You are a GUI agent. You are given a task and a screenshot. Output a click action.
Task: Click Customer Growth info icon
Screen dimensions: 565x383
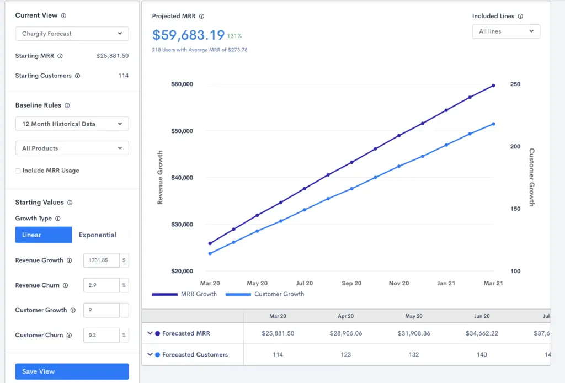click(x=73, y=310)
